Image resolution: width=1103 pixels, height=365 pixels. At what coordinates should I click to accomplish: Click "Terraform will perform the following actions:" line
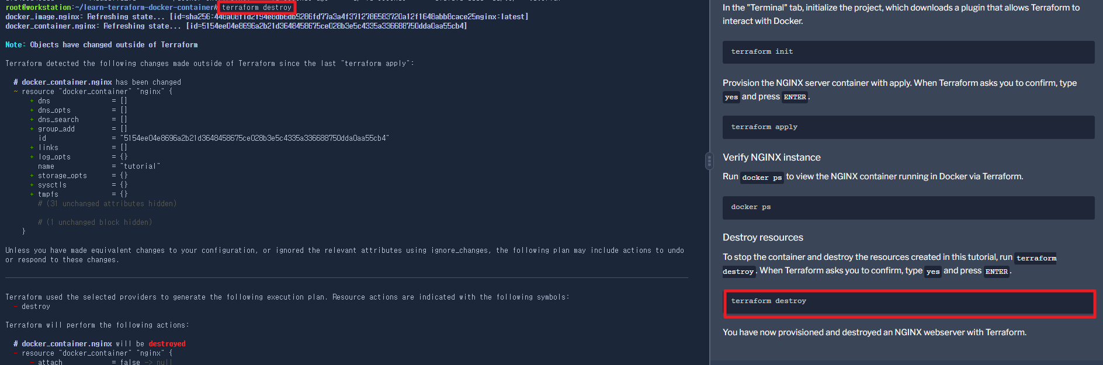[x=97, y=325]
